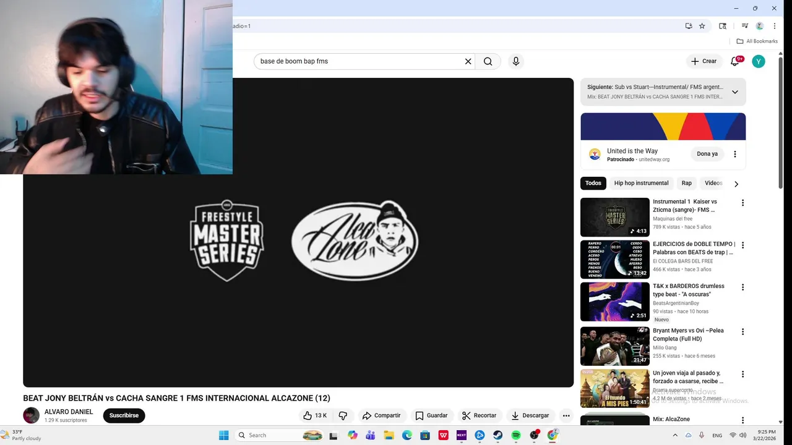Bookmark this page with the star icon

702,26
